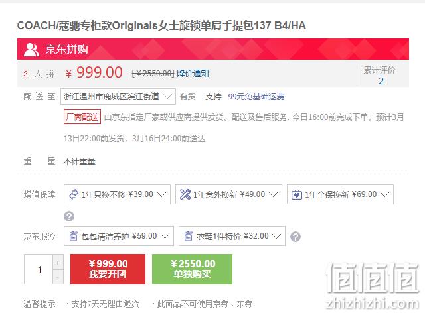Click the help question mark beside 京东服务 options
Image resolution: width=425 pixels, height=315 pixels.
click(x=296, y=237)
